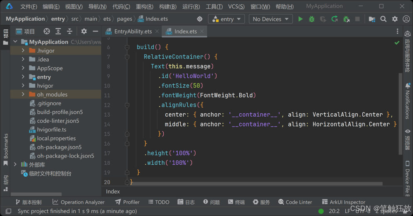Open editor tabs more options (three dots)

pyautogui.click(x=397, y=31)
